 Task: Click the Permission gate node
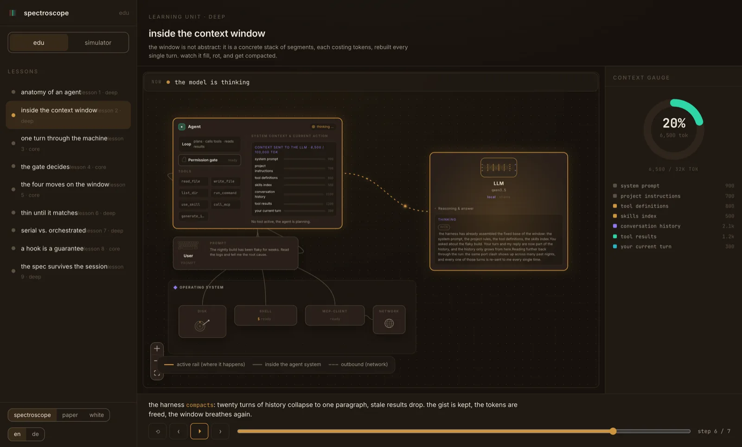(210, 160)
